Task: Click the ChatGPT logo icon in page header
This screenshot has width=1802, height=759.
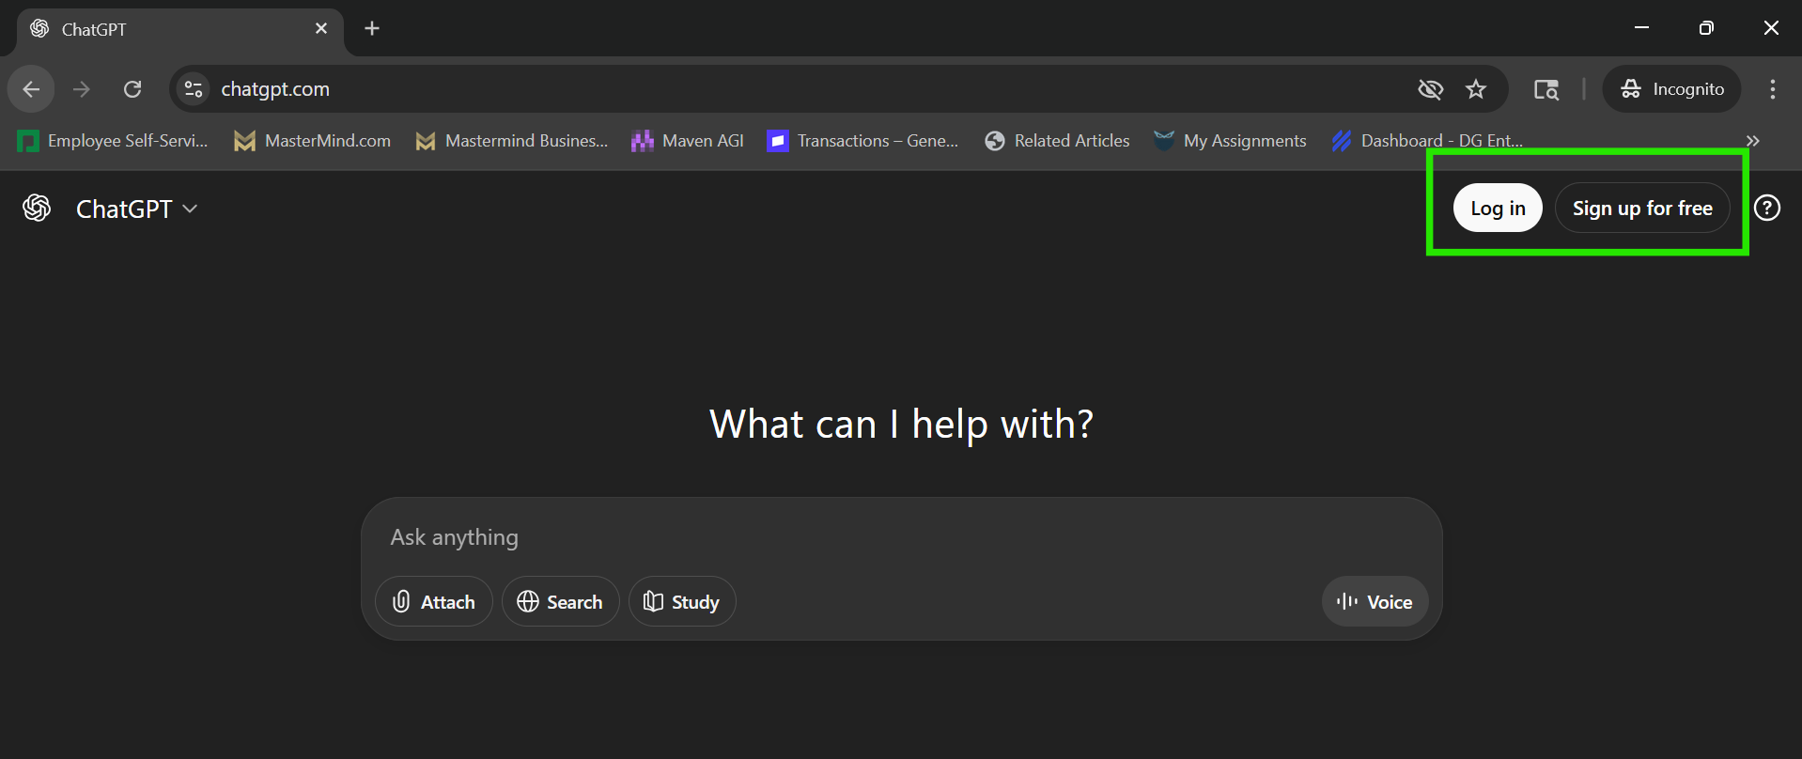Action: (37, 208)
